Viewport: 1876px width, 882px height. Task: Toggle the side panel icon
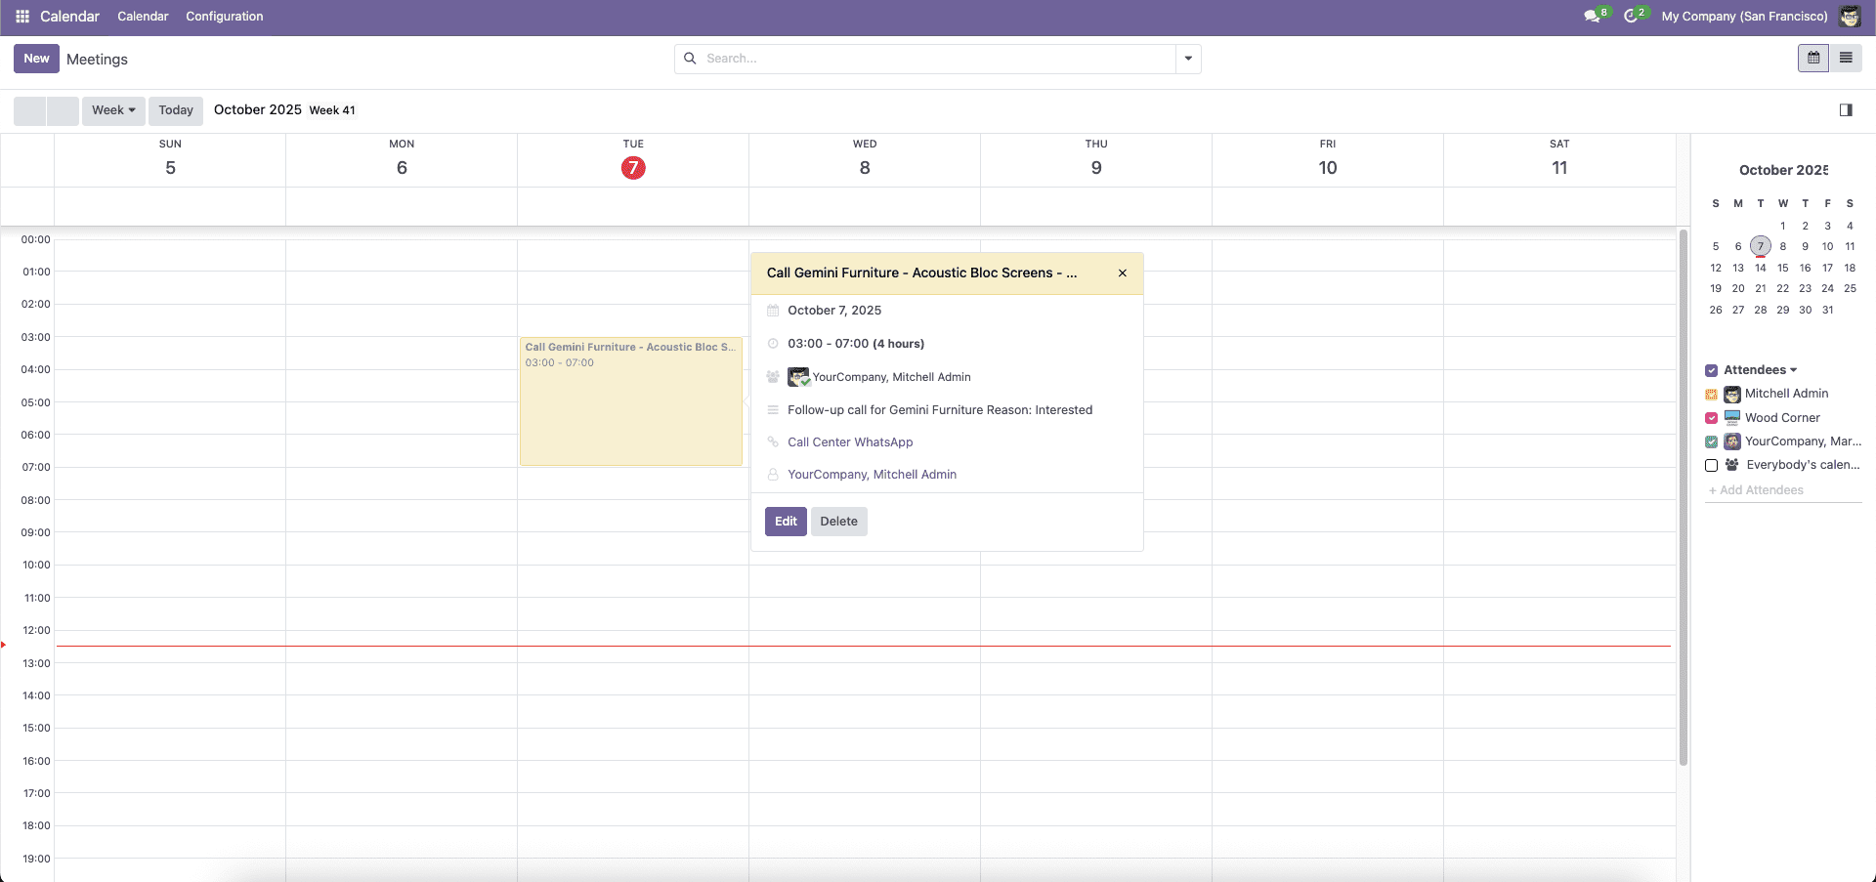(1846, 110)
